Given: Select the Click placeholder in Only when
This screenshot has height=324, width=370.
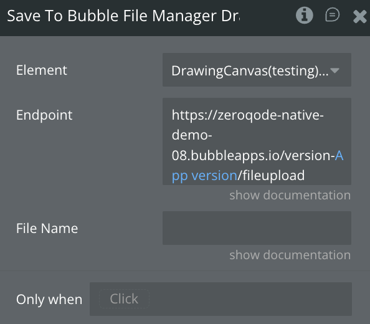Looking at the screenshot, I should coord(124,298).
